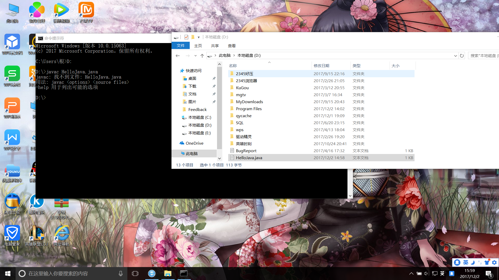Switch to the 共享 ribbon tab
Viewport: 499px width, 280px height.
(x=215, y=46)
